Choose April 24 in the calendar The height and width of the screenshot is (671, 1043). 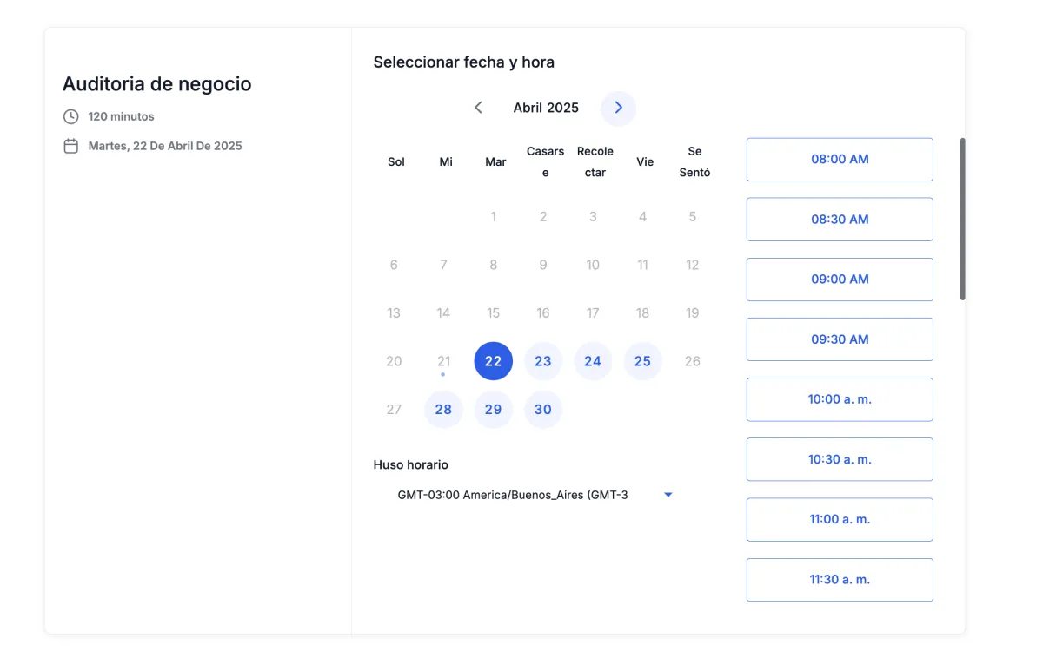tap(593, 361)
